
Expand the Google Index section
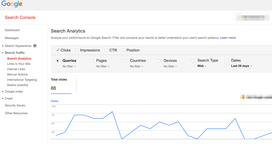coord(3,91)
